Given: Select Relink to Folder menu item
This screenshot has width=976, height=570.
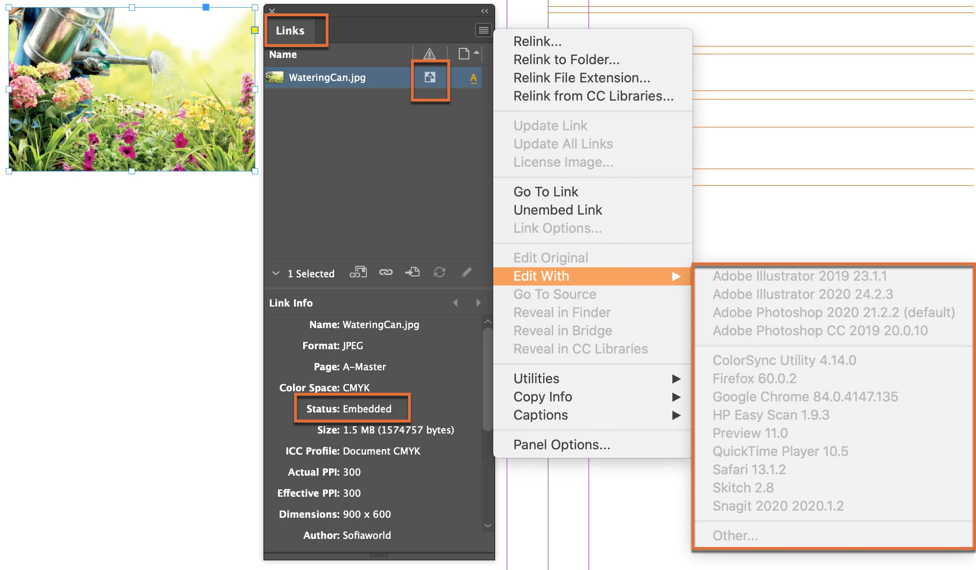Looking at the screenshot, I should tap(566, 59).
